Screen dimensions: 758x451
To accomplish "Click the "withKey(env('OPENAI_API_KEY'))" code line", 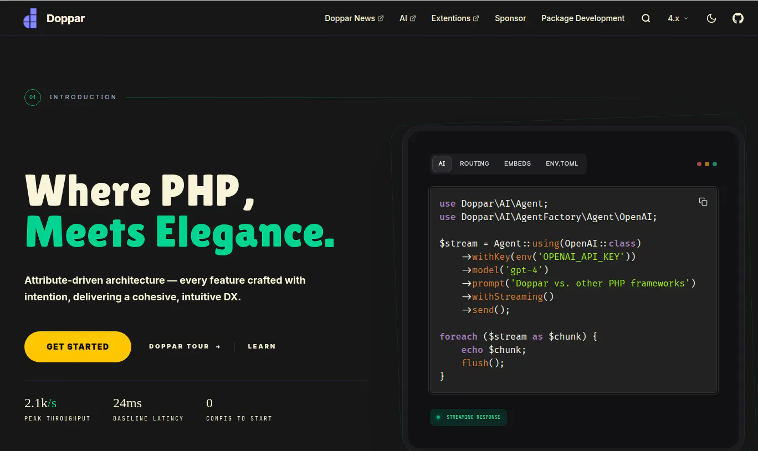I will (x=549, y=257).
